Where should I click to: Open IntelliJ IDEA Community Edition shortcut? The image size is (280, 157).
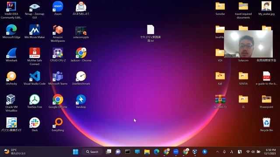11,7
